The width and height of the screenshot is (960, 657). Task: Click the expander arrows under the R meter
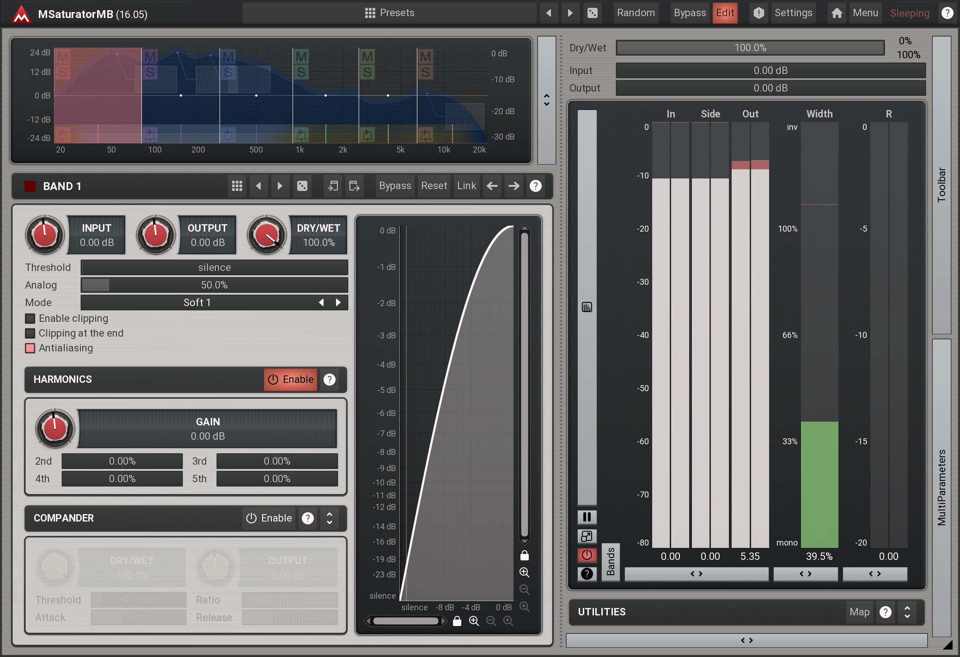tap(875, 574)
